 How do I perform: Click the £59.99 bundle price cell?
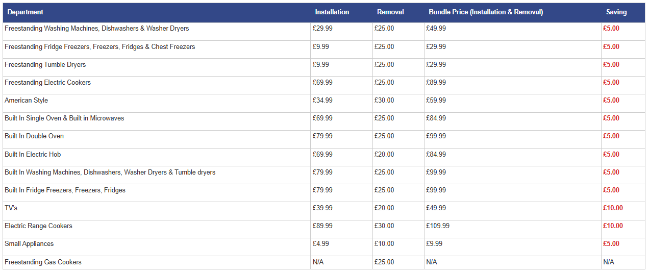click(436, 101)
